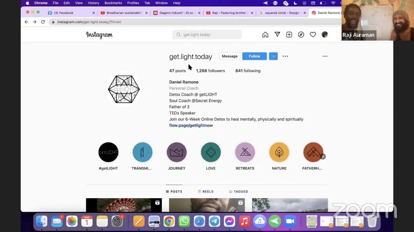Open the flow.page/getlightnow link
Image resolution: width=414 pixels, height=232 pixels.
[x=191, y=125]
